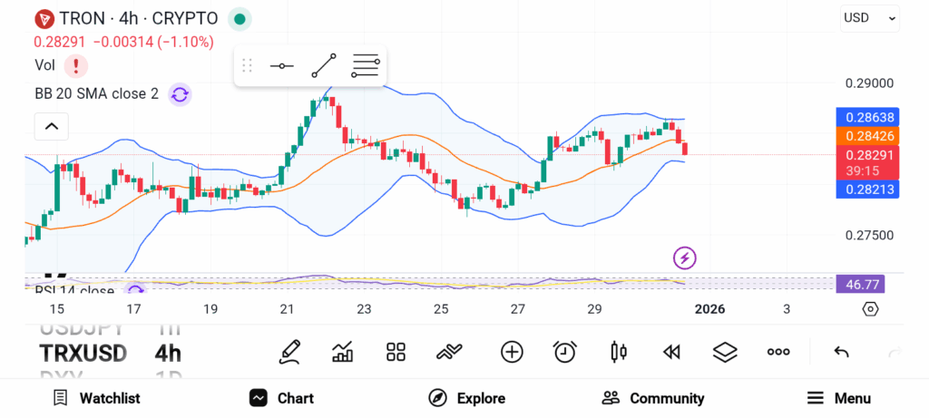929x418 pixels.
Task: Click the volume error warning icon
Action: [76, 65]
